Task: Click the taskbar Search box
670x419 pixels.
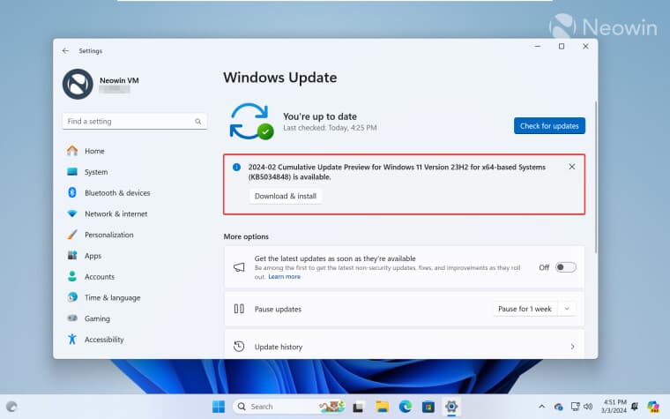Action: tap(290, 406)
